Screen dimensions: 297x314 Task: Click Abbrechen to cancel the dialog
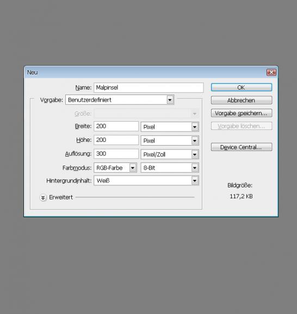pyautogui.click(x=242, y=101)
